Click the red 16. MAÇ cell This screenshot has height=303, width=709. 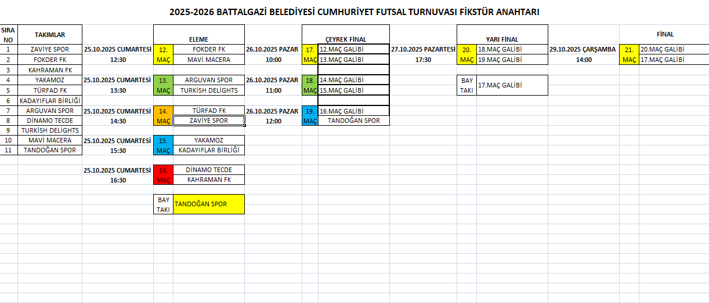(x=163, y=174)
